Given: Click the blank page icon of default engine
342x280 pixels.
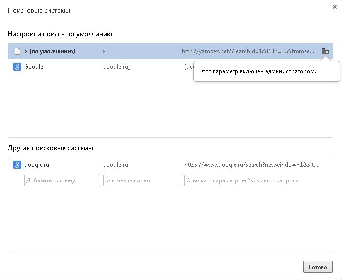Looking at the screenshot, I should 16,51.
